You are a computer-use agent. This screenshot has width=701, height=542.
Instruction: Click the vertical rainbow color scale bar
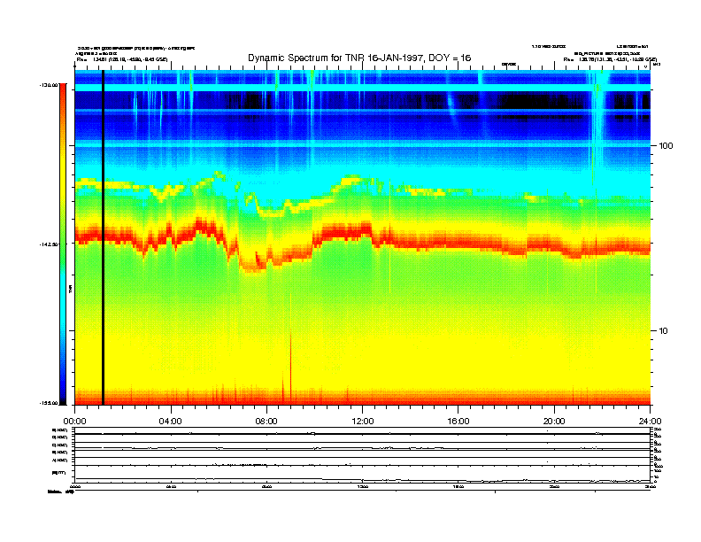(63, 244)
